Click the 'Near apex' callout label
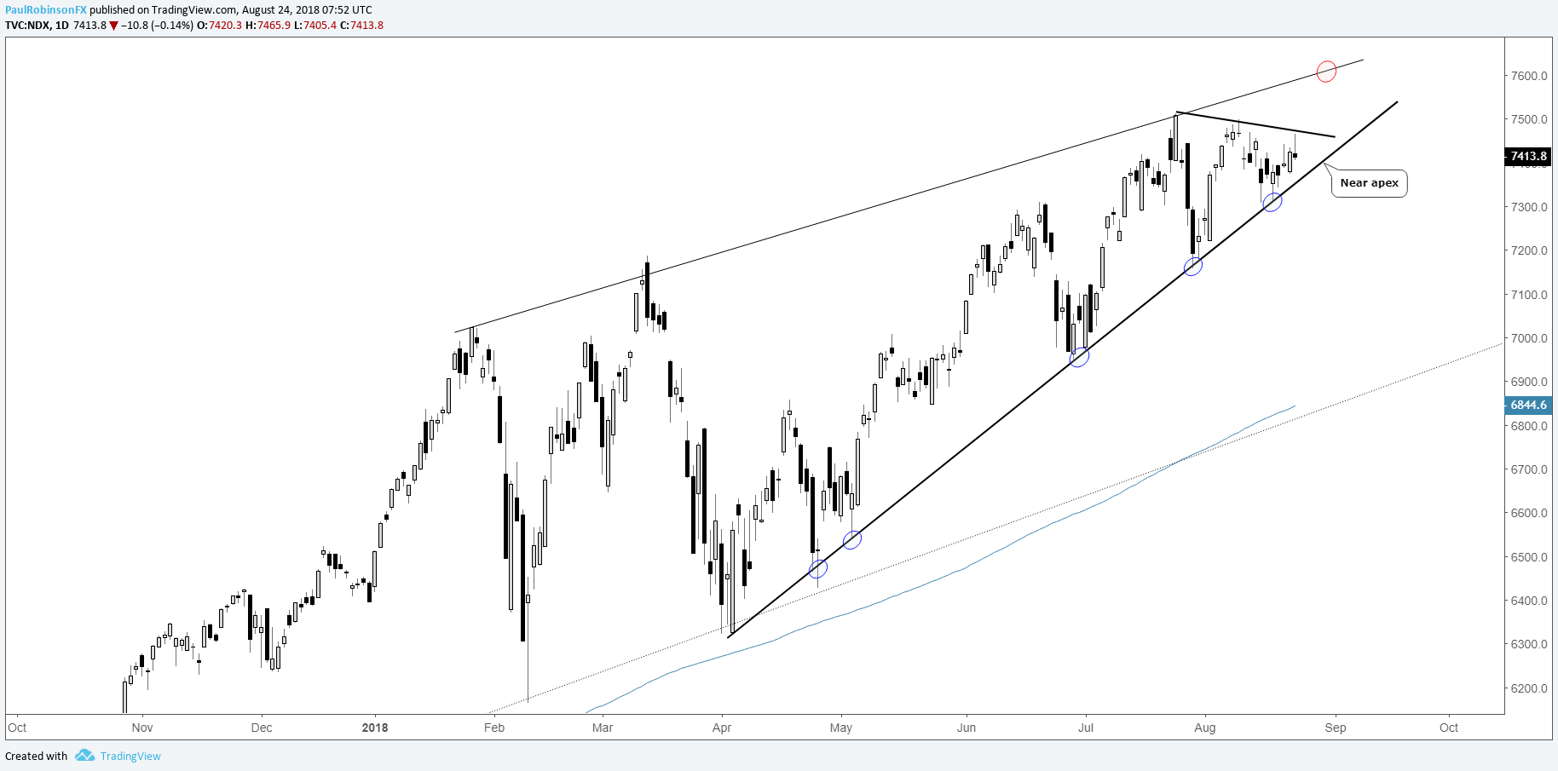The width and height of the screenshot is (1558, 771). click(x=1369, y=183)
